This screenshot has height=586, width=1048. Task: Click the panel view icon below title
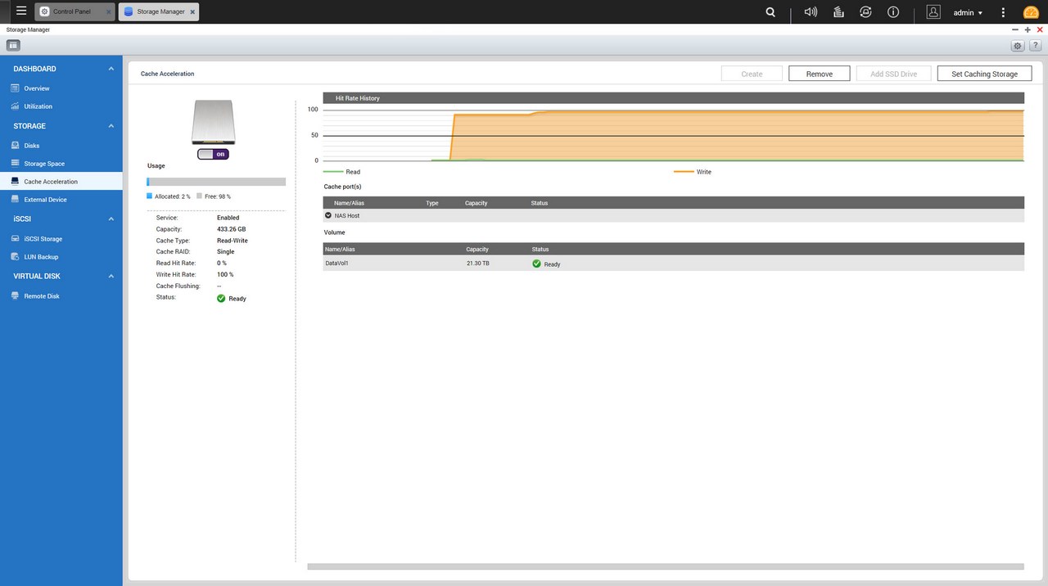13,45
